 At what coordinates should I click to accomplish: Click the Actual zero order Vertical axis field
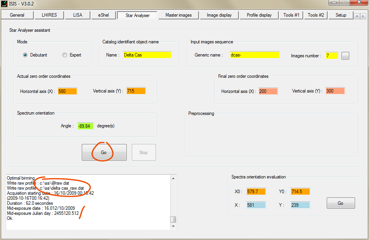(x=136, y=91)
